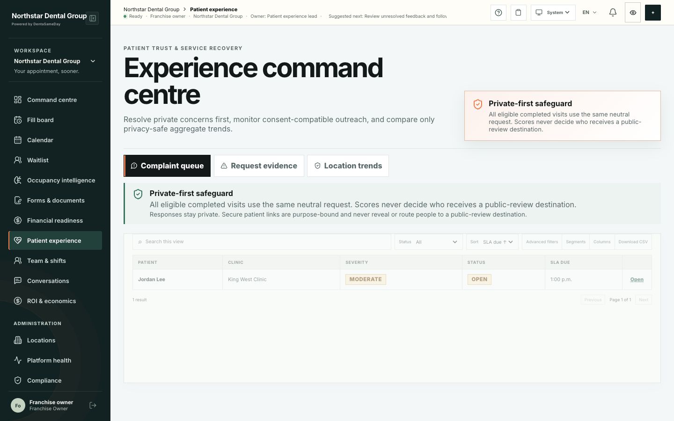Click the STATUS column header
This screenshot has width=674, height=421.
[504, 262]
